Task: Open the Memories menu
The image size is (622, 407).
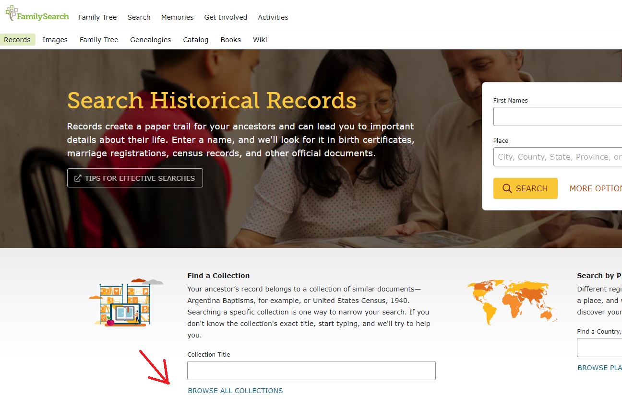Action: tap(177, 17)
